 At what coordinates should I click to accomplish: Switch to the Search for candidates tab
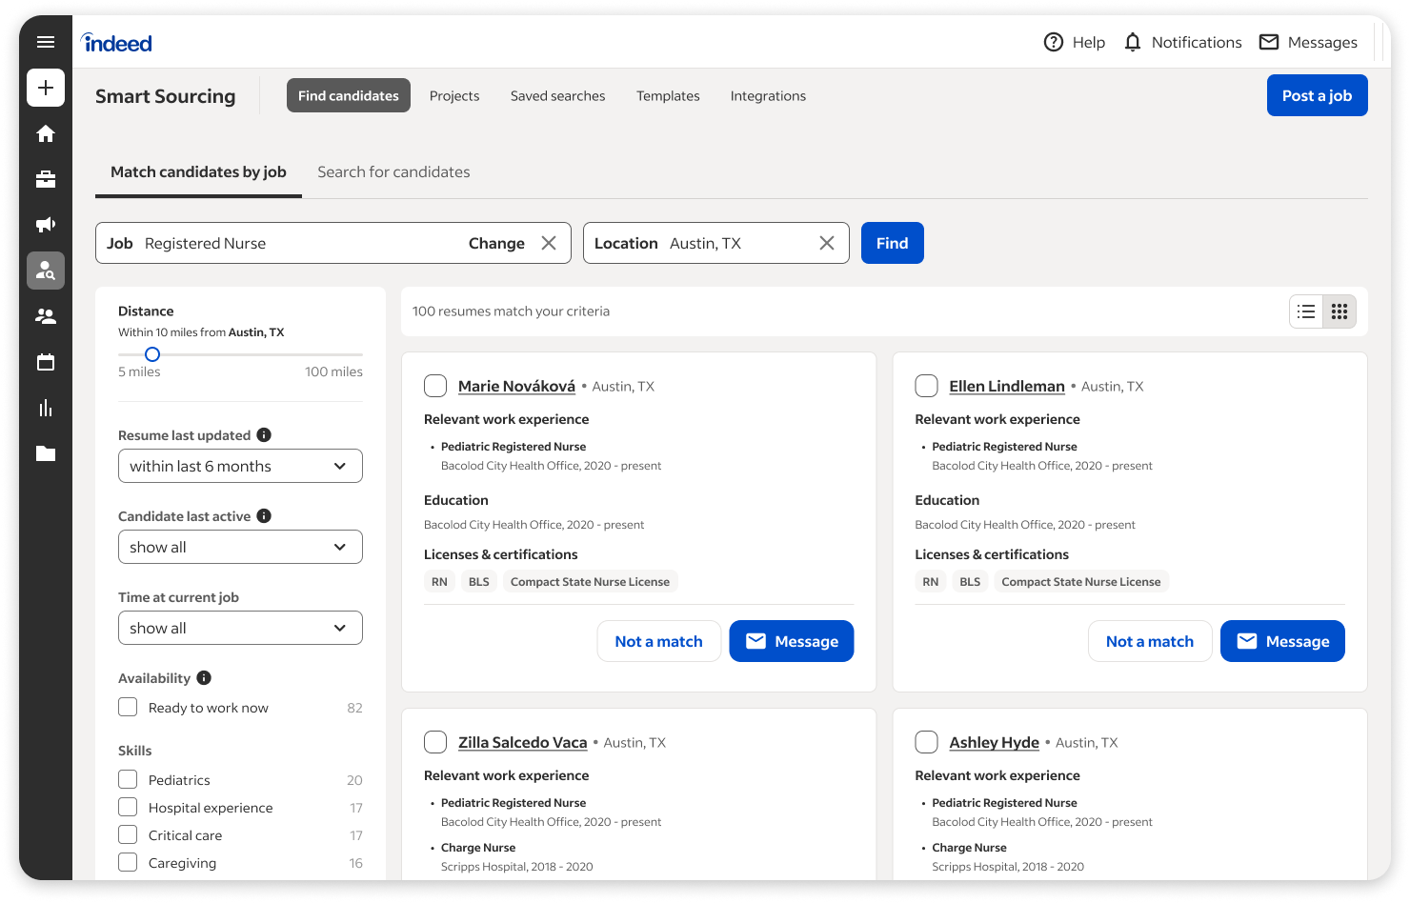[393, 171]
